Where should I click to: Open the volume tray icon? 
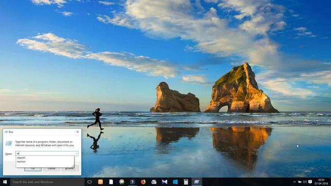305,182
